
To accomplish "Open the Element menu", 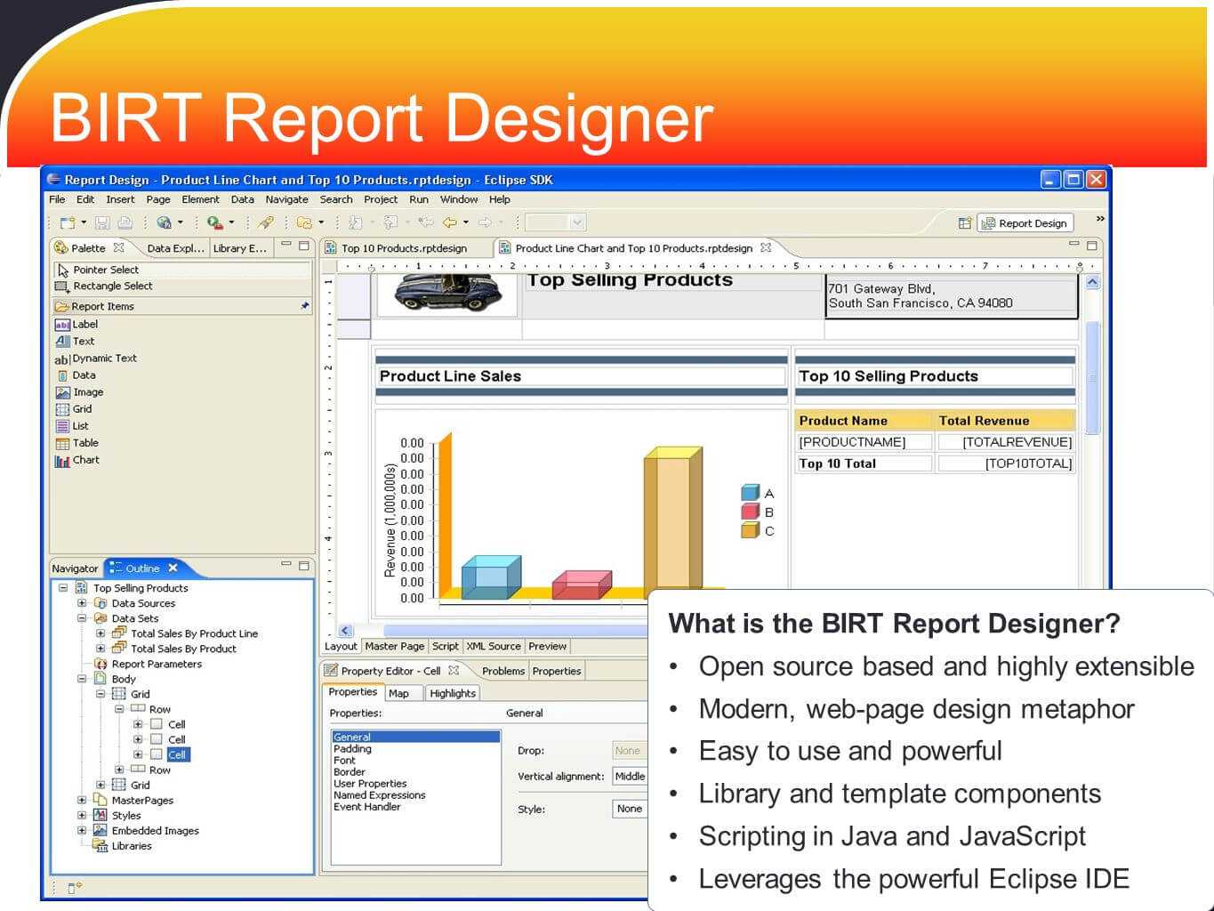I will click(200, 200).
